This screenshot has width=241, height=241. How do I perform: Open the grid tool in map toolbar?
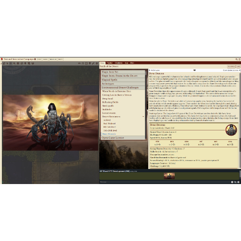18,64
